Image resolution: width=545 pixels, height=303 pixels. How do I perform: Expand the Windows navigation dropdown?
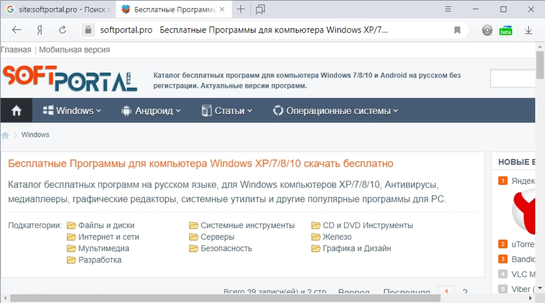click(72, 110)
